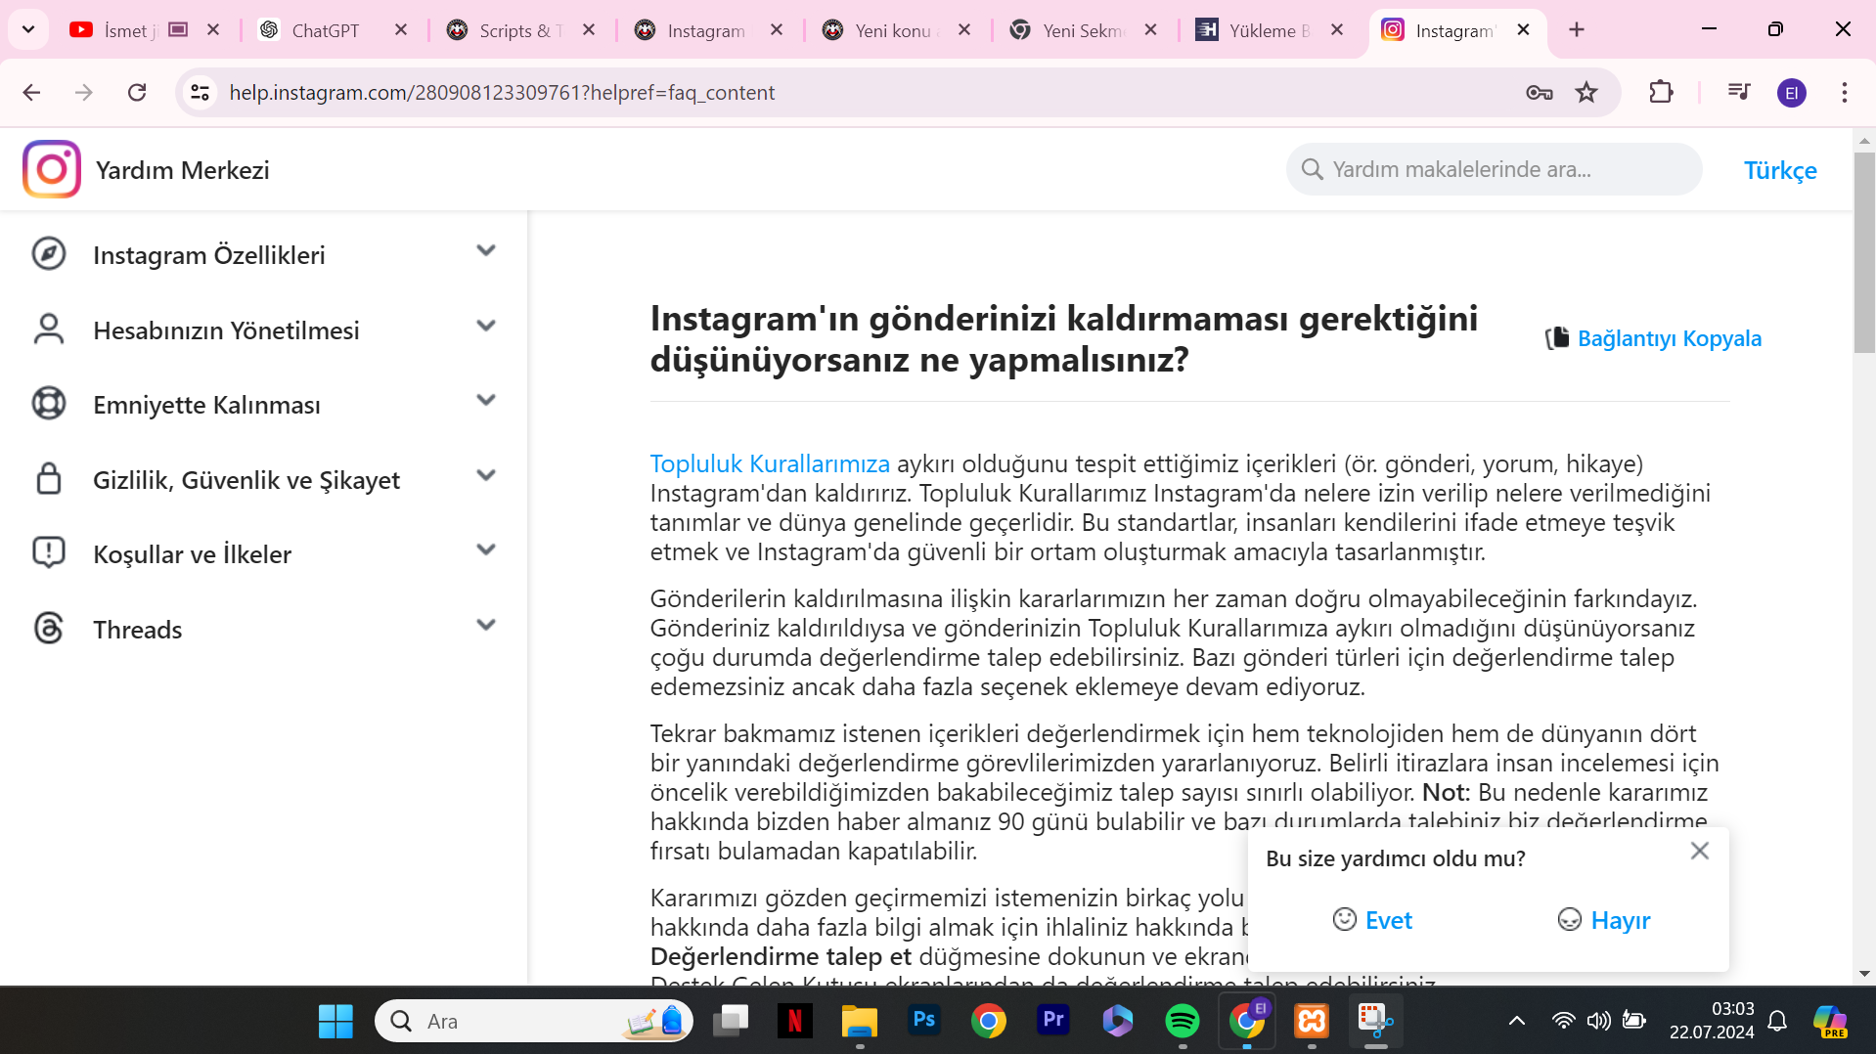Click the smiley face icon for Evet
Image resolution: width=1876 pixels, height=1054 pixels.
coord(1345,920)
